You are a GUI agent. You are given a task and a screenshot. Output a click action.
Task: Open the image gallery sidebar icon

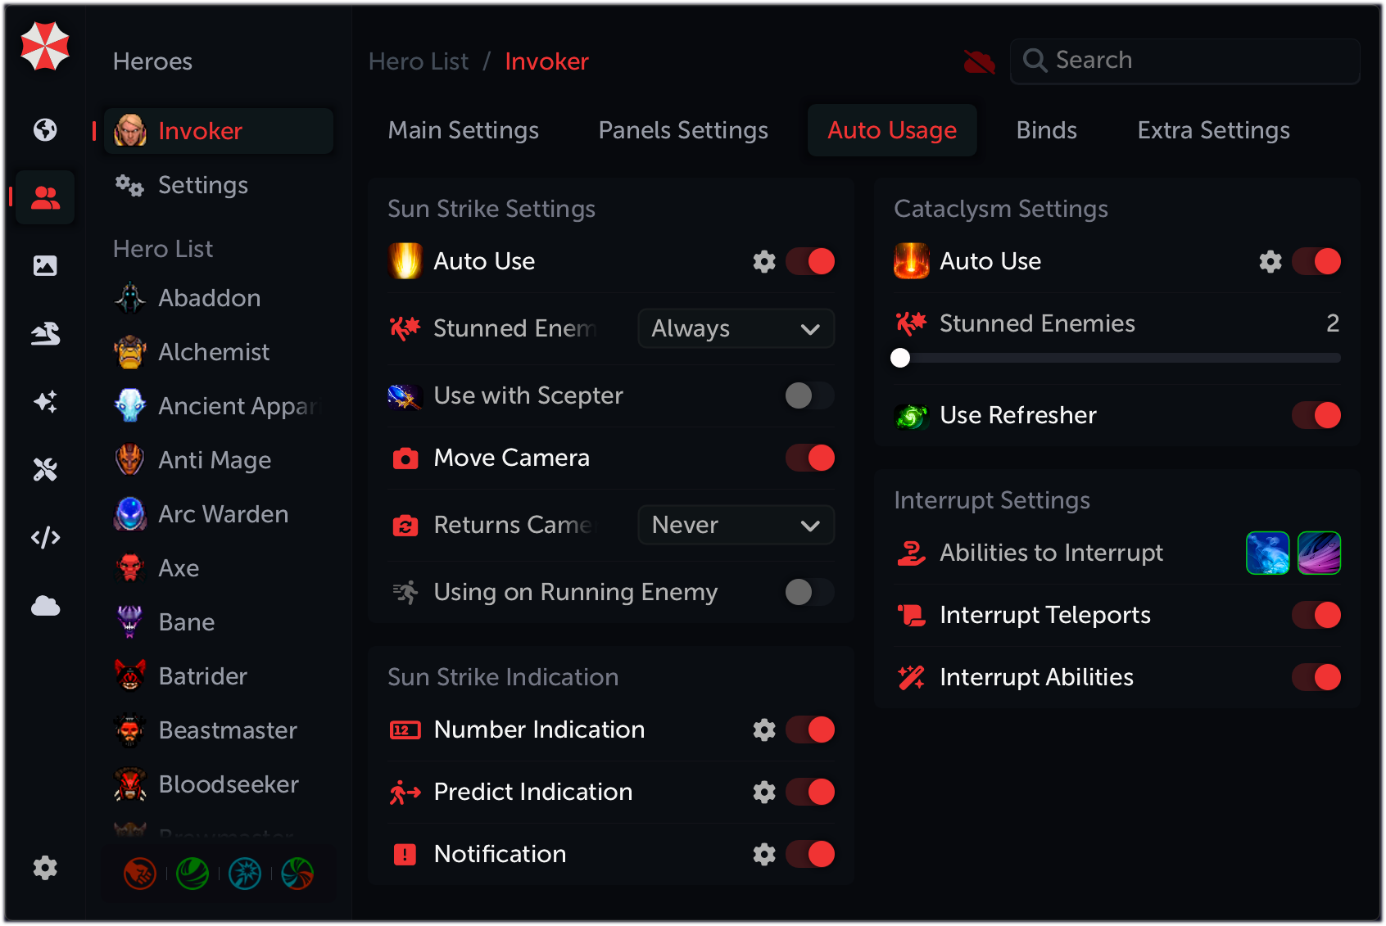pyautogui.click(x=45, y=265)
